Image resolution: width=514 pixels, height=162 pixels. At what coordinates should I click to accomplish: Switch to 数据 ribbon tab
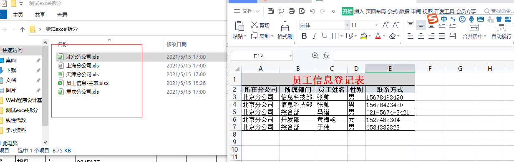[x=404, y=11]
